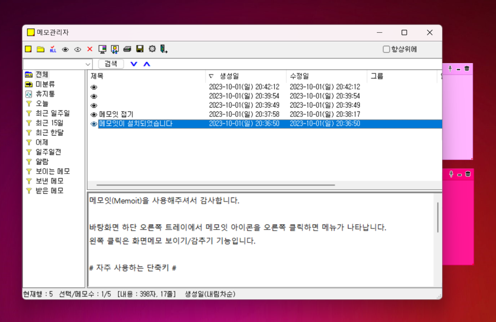Viewport: 496px width, 322px height.
Task: Enable the 항상위에 always-on-top checkbox
Action: (x=386, y=49)
